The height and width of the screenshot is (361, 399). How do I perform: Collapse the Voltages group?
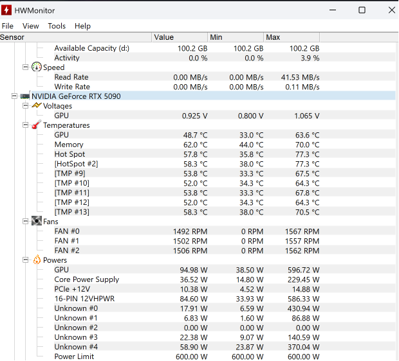[x=26, y=106]
